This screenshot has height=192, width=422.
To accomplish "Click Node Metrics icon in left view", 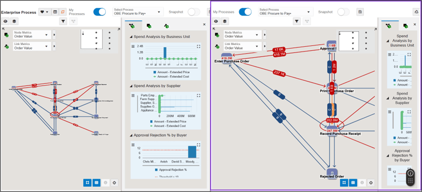I will pyautogui.click(x=6, y=34).
